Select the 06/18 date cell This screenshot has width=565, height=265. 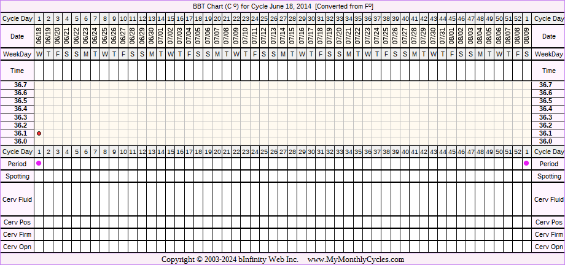[x=39, y=36]
